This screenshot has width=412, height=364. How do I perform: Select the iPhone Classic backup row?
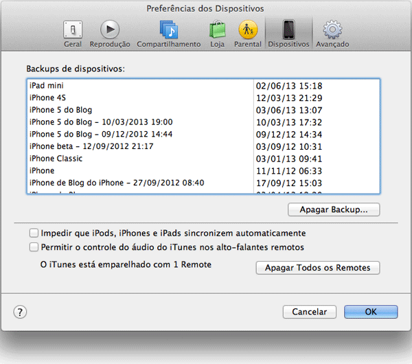coord(203,159)
